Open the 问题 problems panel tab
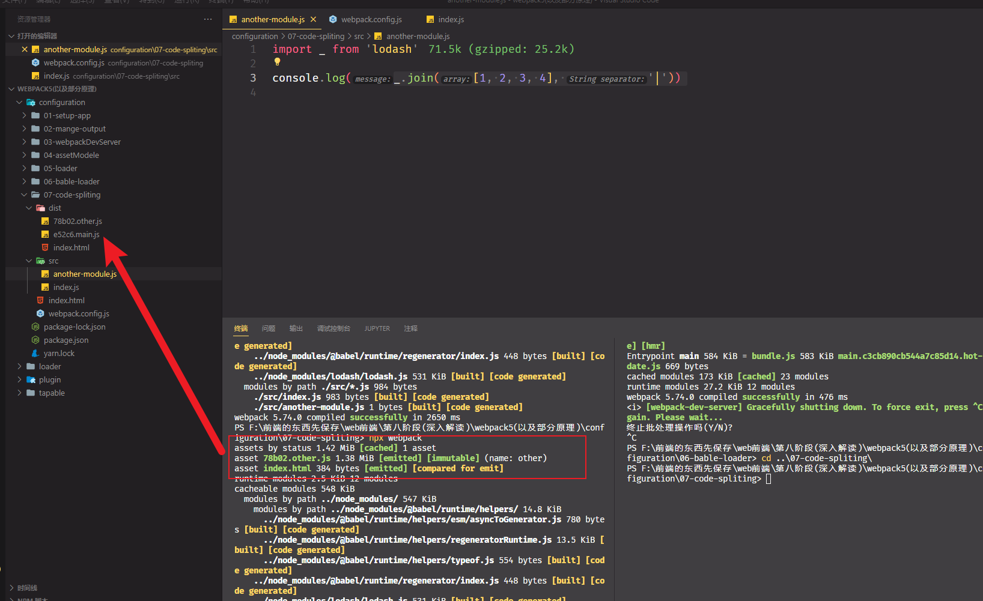Screen dimensions: 983x601 (x=268, y=328)
